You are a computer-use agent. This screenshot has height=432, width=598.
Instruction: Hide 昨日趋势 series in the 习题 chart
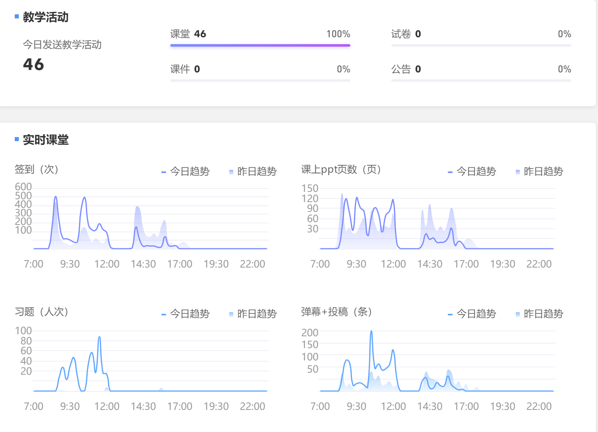pos(253,314)
